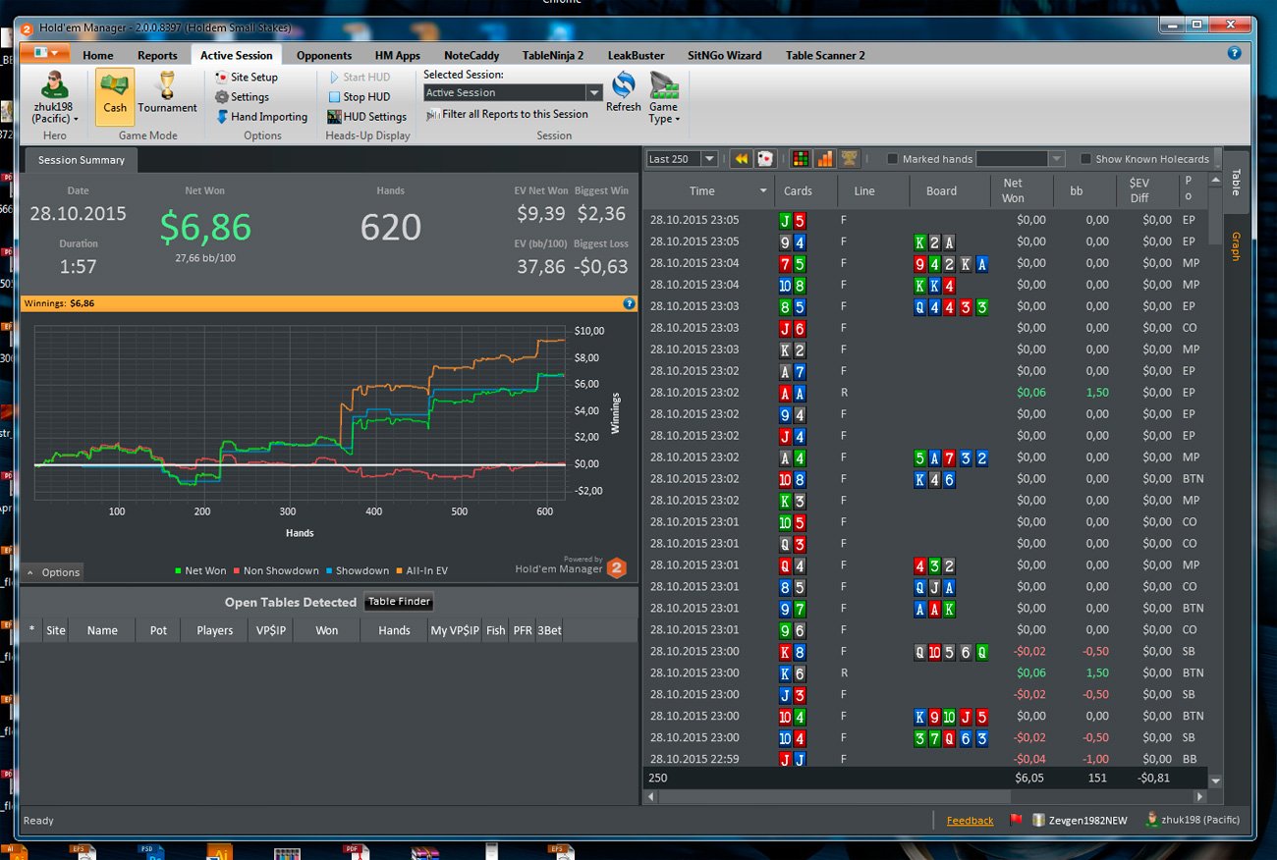Toggle Net Won legend series
Image resolution: width=1277 pixels, height=860 pixels.
[200, 571]
